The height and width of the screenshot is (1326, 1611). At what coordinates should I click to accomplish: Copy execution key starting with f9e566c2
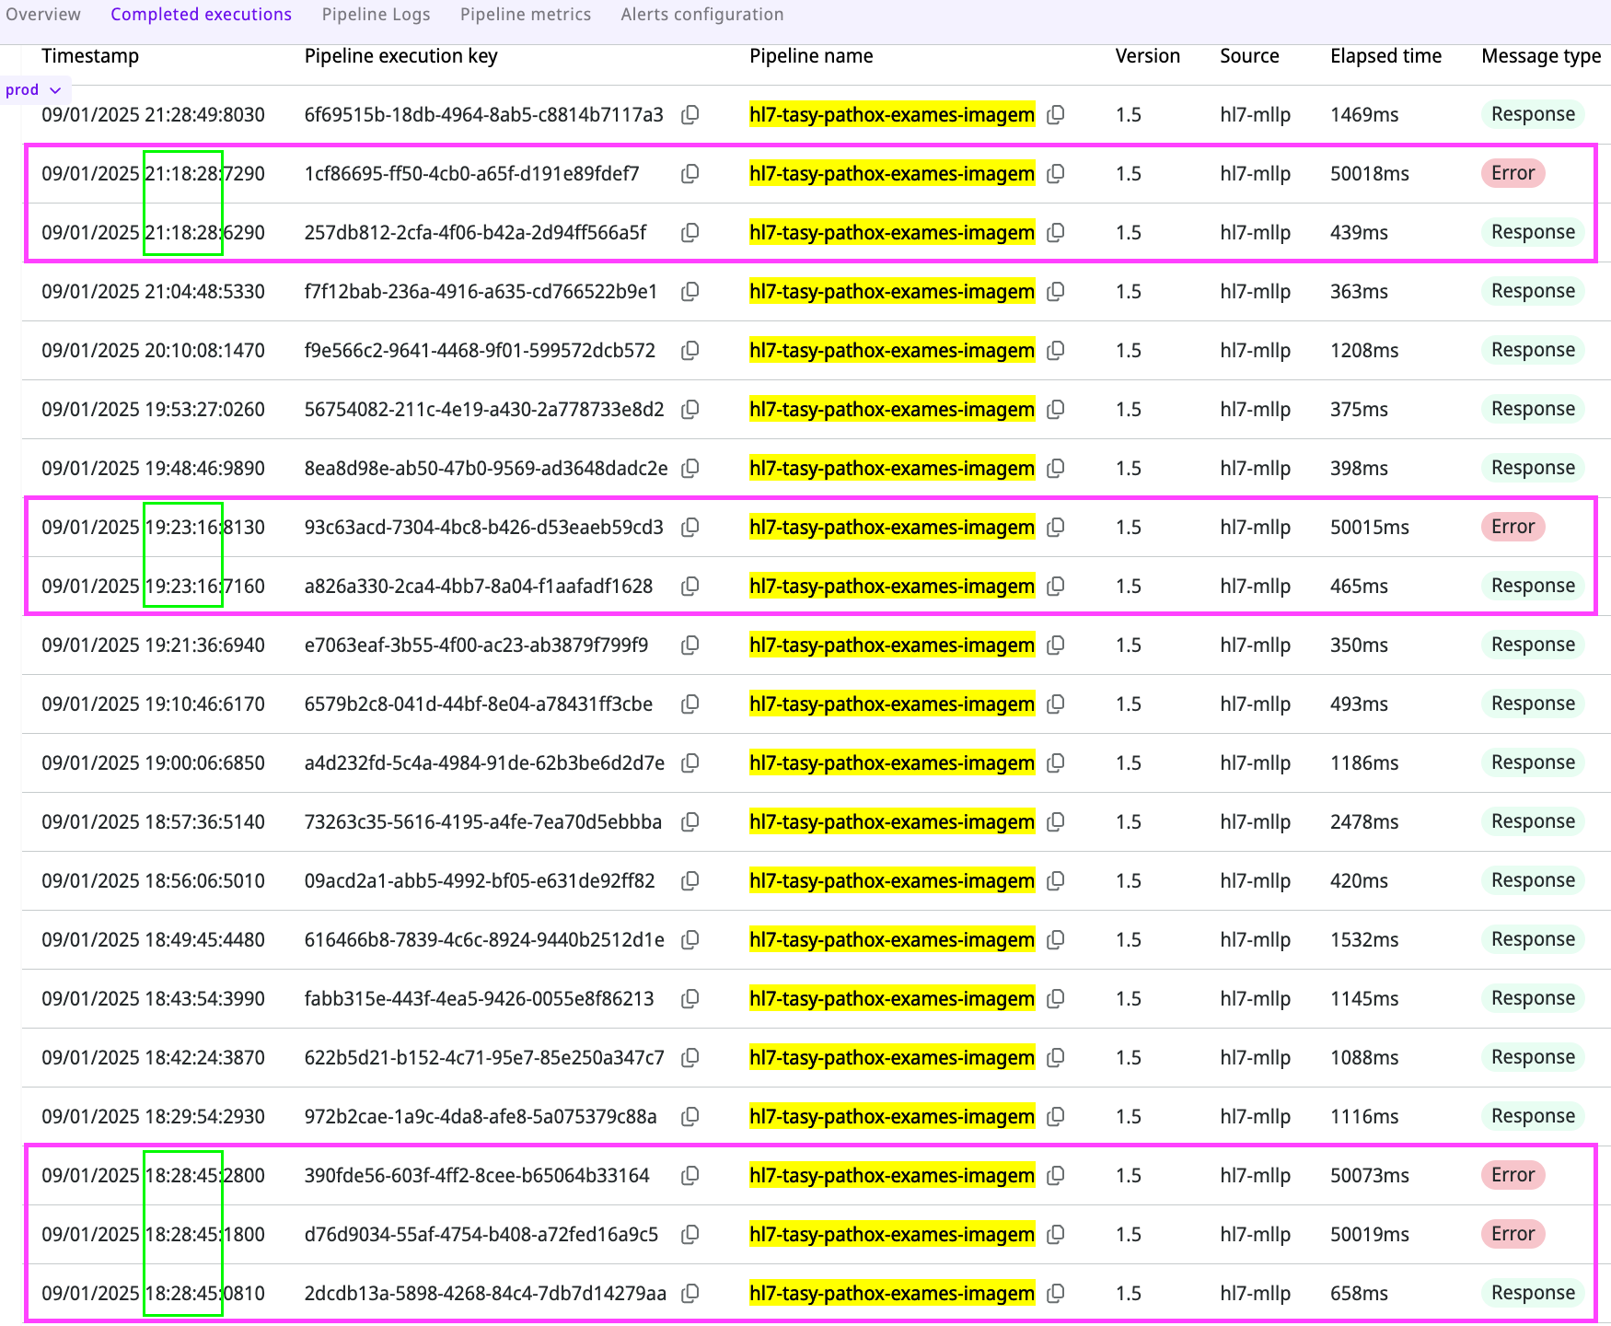pos(690,351)
